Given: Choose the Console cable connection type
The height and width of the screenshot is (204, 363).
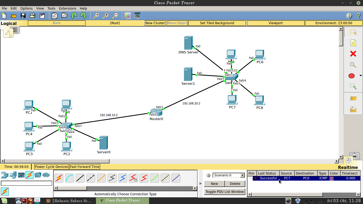Looking at the screenshot, I should [70, 178].
